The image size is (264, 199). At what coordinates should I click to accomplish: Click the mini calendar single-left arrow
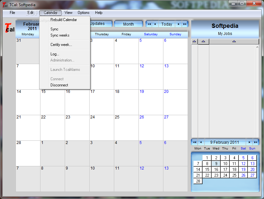point(201,142)
